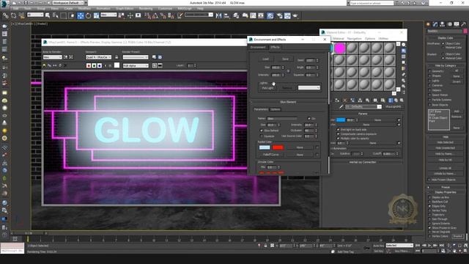Image resolution: width=469 pixels, height=264 pixels.
Task: Toggle Hide Frozen Objects checkbox
Action: pos(430,180)
